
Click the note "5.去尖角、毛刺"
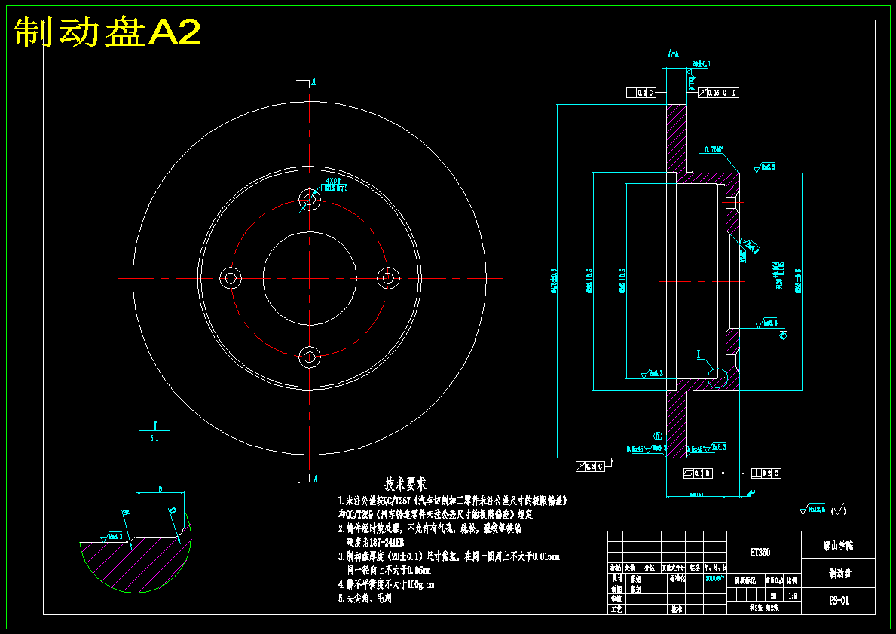pos(365,599)
